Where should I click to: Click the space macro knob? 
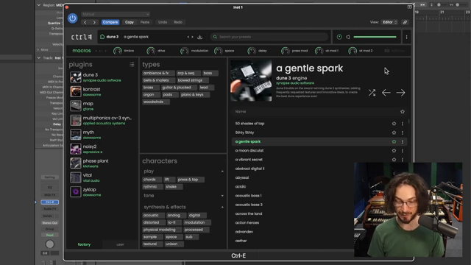tap(218, 51)
